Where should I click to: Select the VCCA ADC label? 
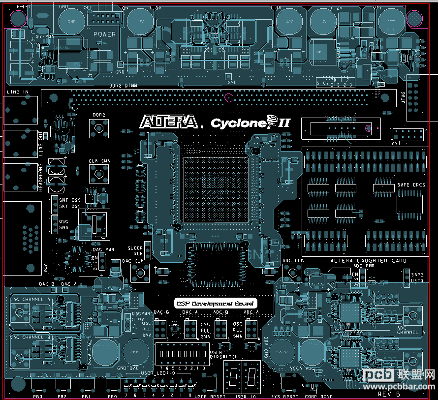point(302,369)
